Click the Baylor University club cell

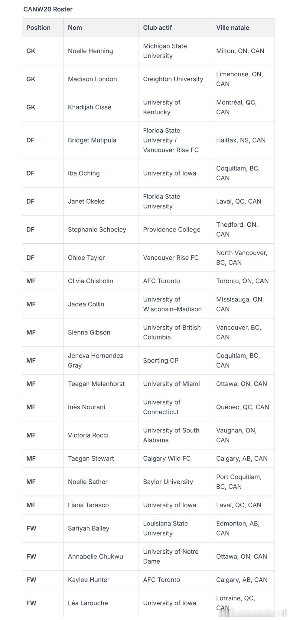pos(175,482)
